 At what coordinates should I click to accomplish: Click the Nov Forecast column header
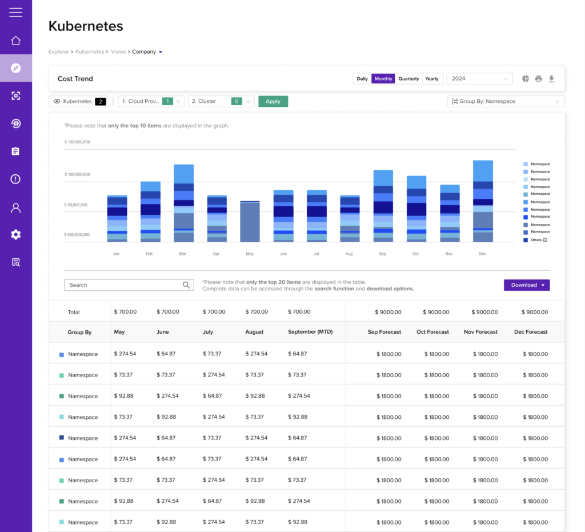click(480, 331)
